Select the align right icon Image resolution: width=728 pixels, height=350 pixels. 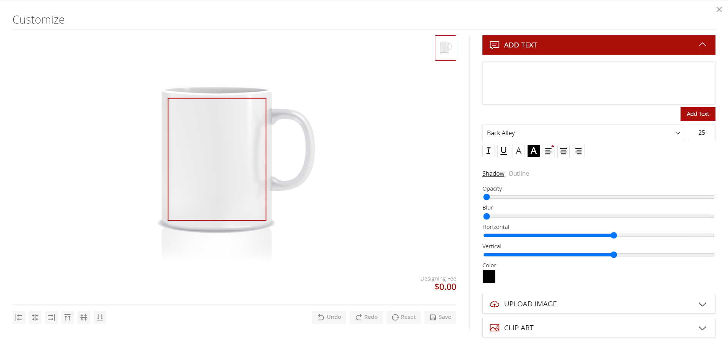[51, 317]
